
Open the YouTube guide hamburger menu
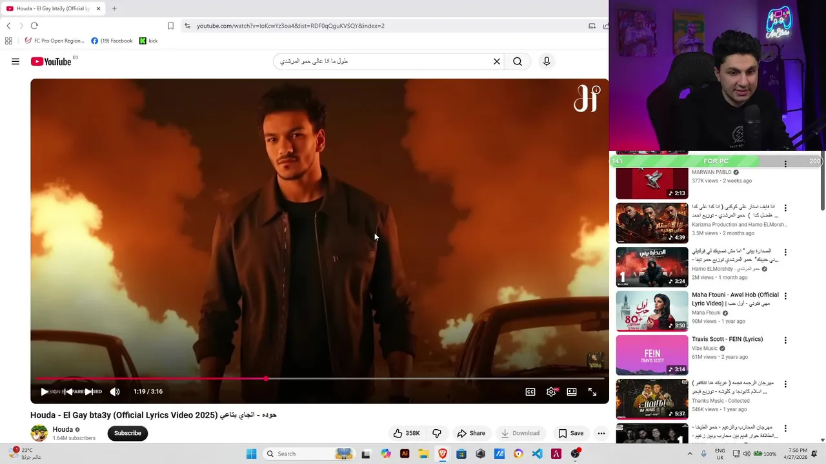pos(15,62)
